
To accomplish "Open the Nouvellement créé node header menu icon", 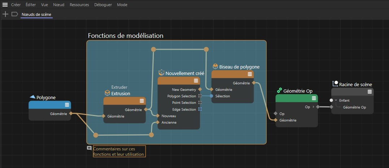I will coord(196,80).
